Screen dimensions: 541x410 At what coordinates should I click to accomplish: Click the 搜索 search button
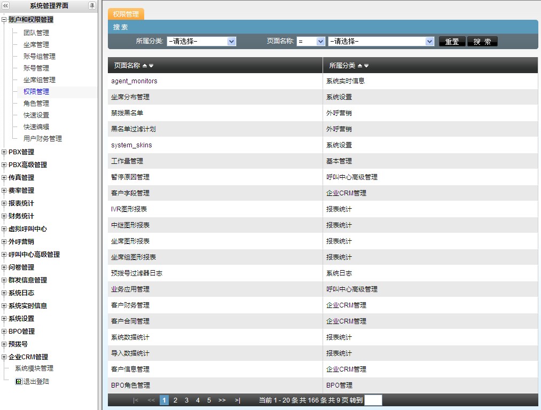[x=482, y=42]
